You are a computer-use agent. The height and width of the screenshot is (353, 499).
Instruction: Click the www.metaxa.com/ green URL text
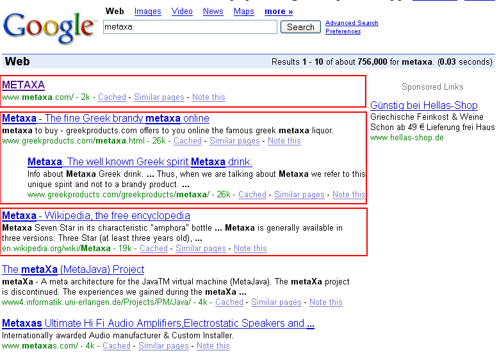38,97
